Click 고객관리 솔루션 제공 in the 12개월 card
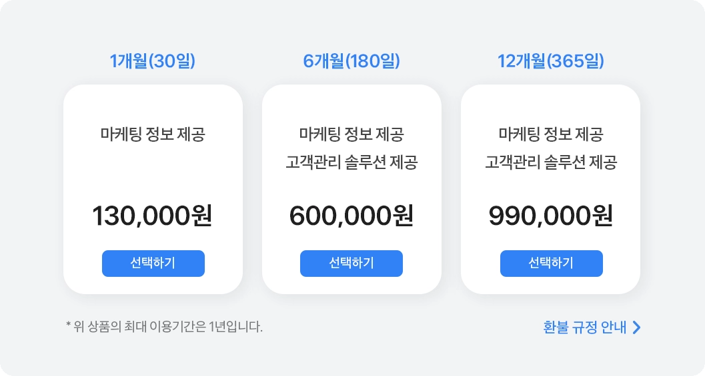The image size is (705, 376). click(550, 162)
